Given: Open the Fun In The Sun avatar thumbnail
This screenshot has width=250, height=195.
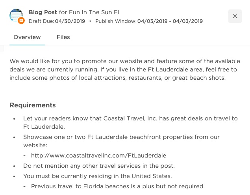Looking at the screenshot, I should (16, 15).
